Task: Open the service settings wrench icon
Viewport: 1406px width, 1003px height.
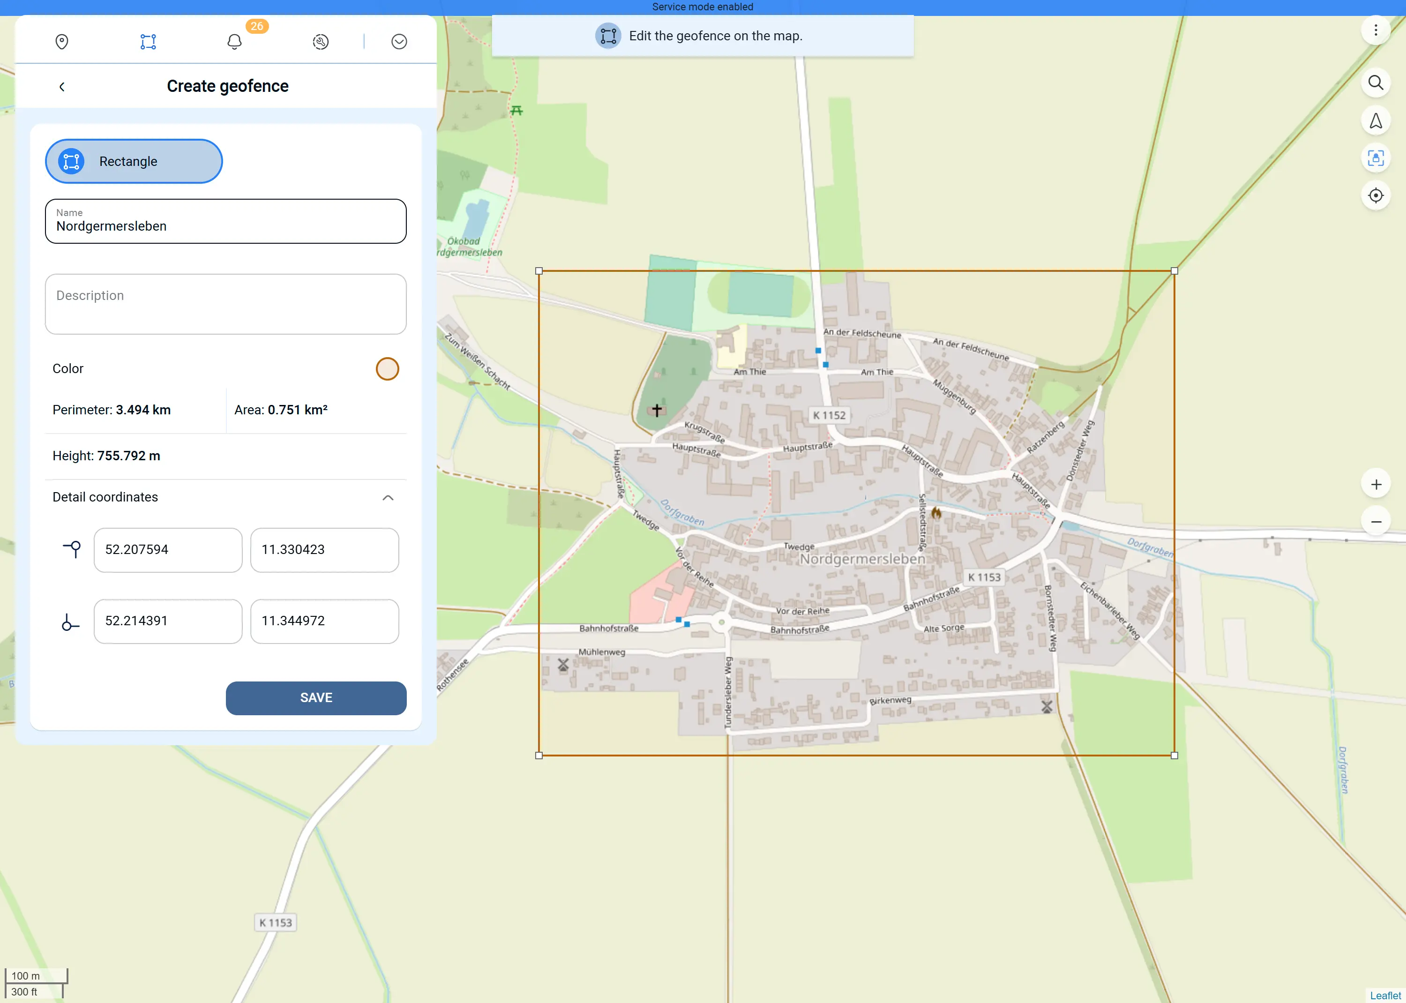Action: [x=321, y=41]
